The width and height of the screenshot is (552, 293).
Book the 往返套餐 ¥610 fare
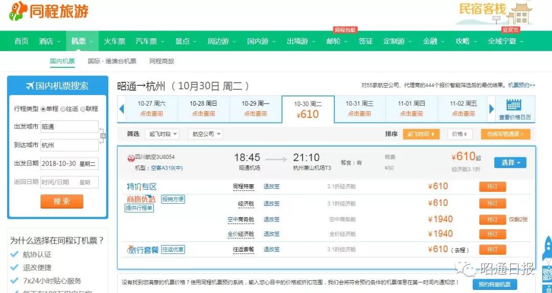[x=493, y=250]
